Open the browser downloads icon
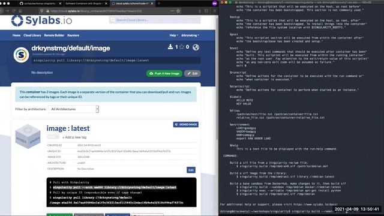The image size is (384, 216). [200, 11]
